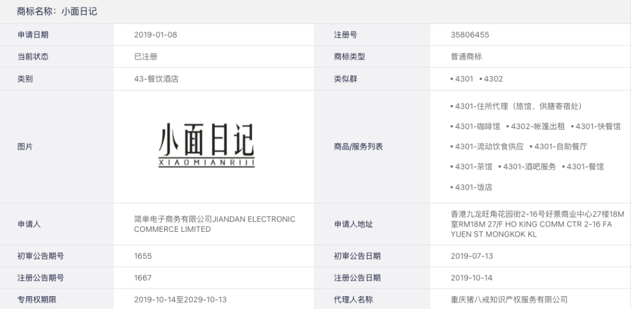
Task: Select trademark type 普通商标
Action: pos(466,56)
